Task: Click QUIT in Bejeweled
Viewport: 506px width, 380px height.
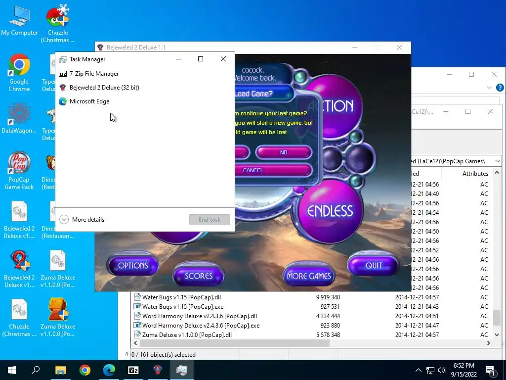Action: click(374, 266)
